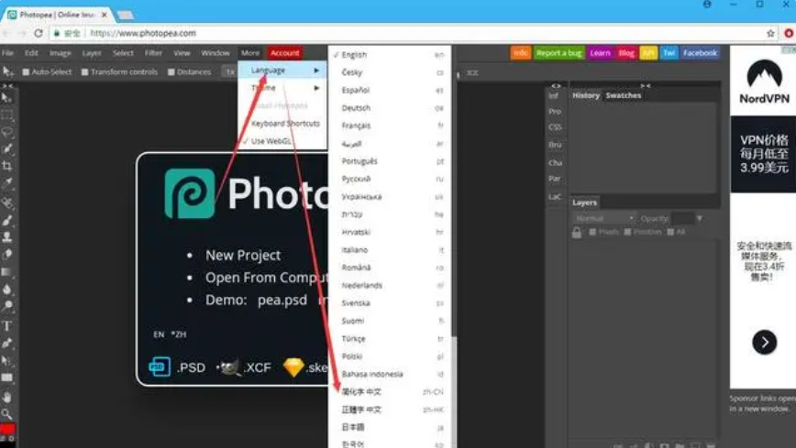Open the Layers panel tab
This screenshot has width=796, height=448.
tap(585, 202)
